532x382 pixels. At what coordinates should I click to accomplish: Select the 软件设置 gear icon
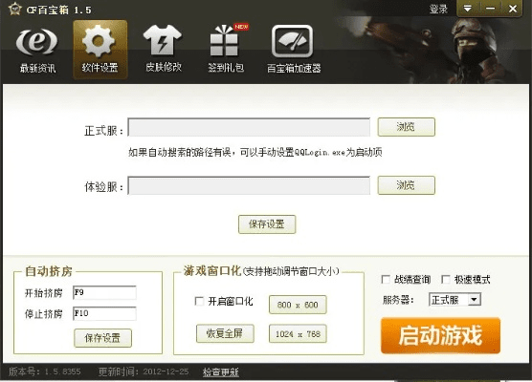point(100,50)
